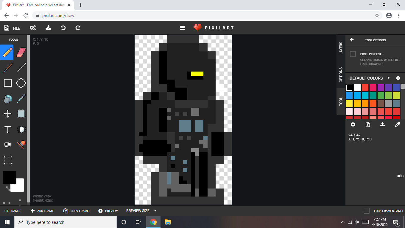
Task: Click the eyedropper icon below the palette
Action: point(398,125)
